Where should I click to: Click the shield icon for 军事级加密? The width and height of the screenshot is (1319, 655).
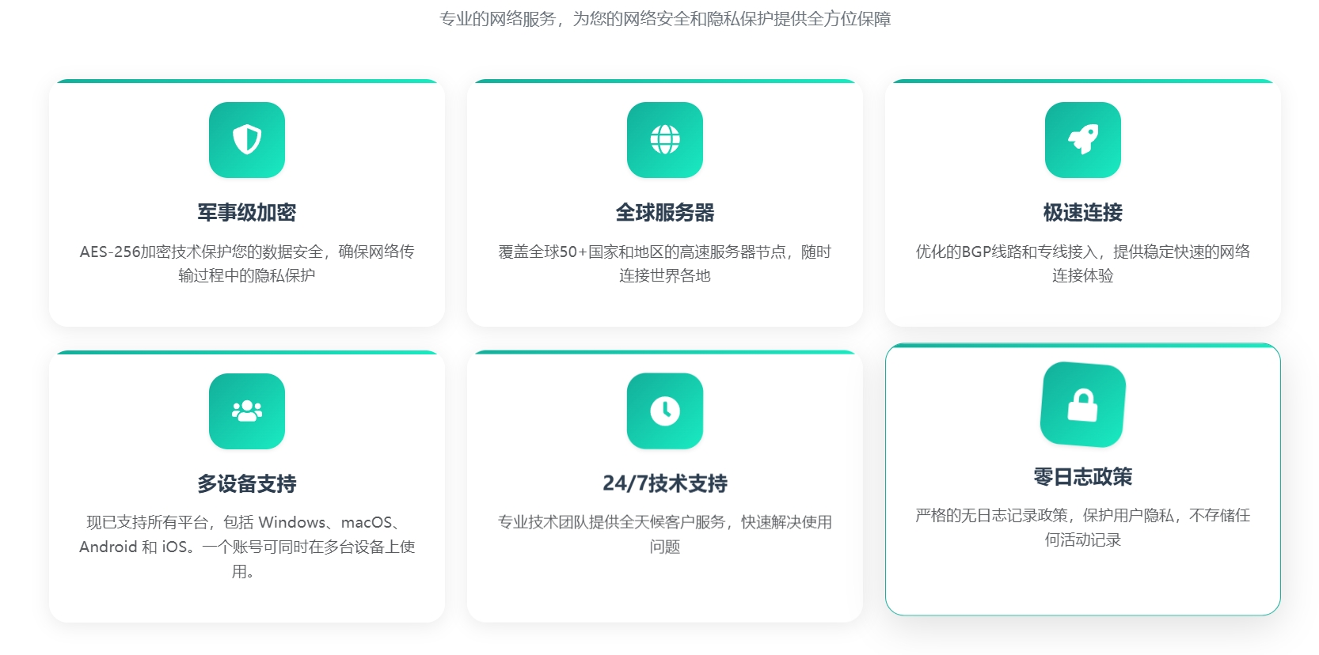tap(247, 140)
